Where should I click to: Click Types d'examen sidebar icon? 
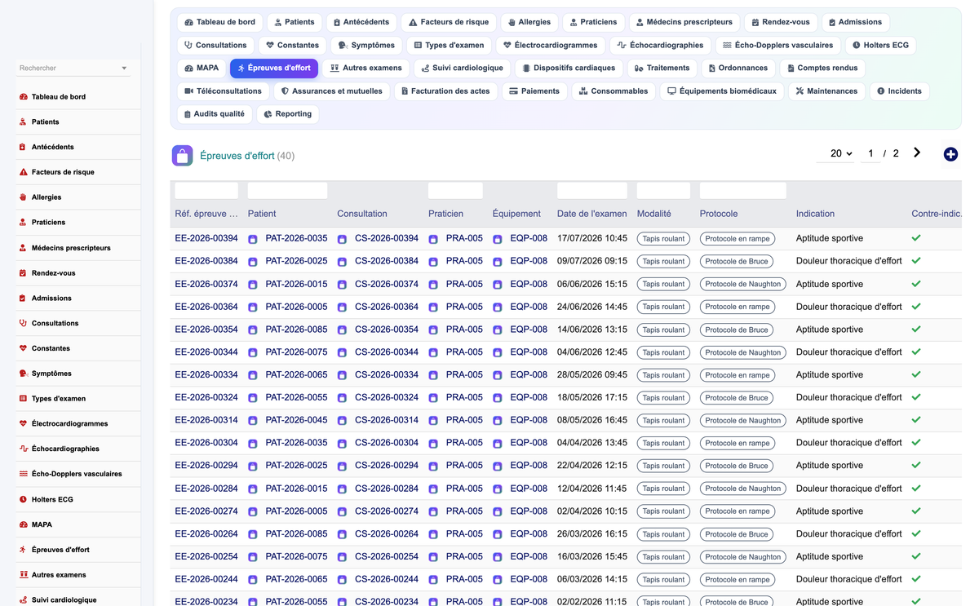pyautogui.click(x=23, y=399)
